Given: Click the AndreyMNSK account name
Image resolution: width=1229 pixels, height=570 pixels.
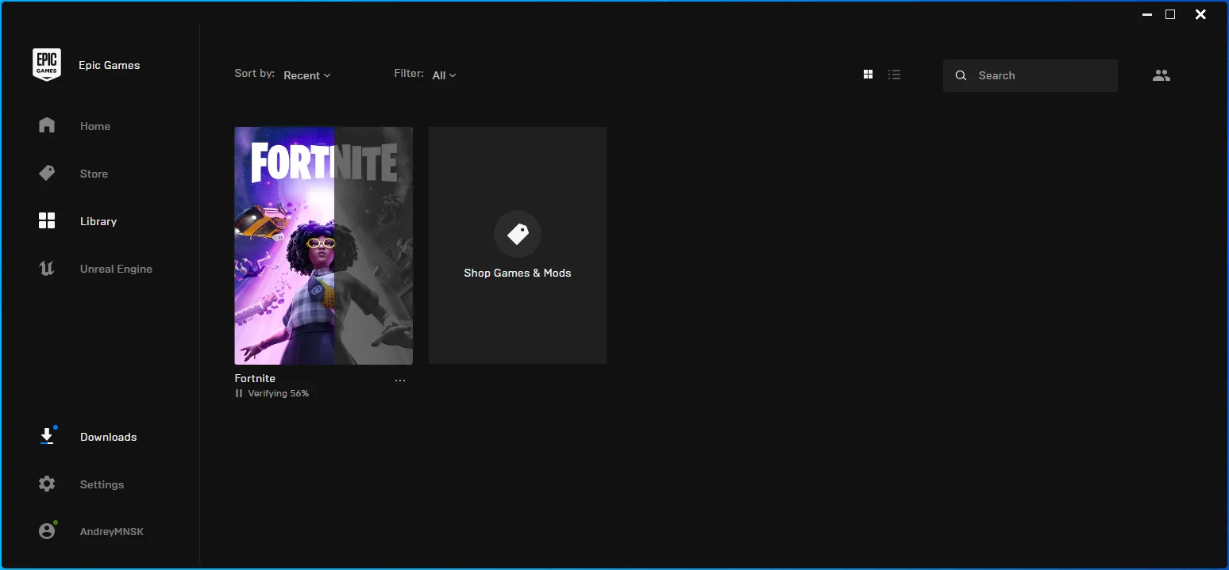Looking at the screenshot, I should click(x=112, y=532).
